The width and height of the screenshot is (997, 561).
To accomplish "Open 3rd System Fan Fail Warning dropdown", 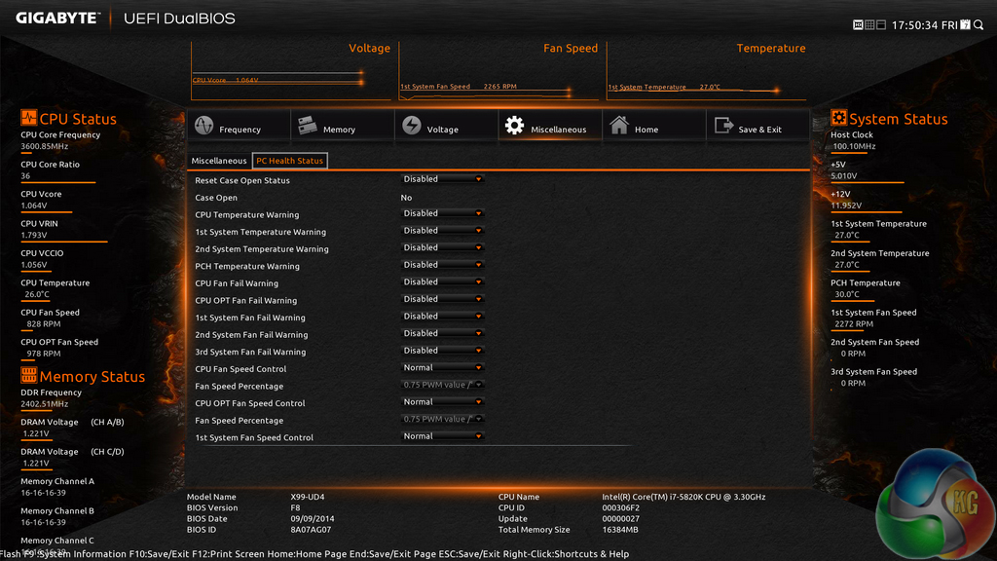I will (443, 351).
